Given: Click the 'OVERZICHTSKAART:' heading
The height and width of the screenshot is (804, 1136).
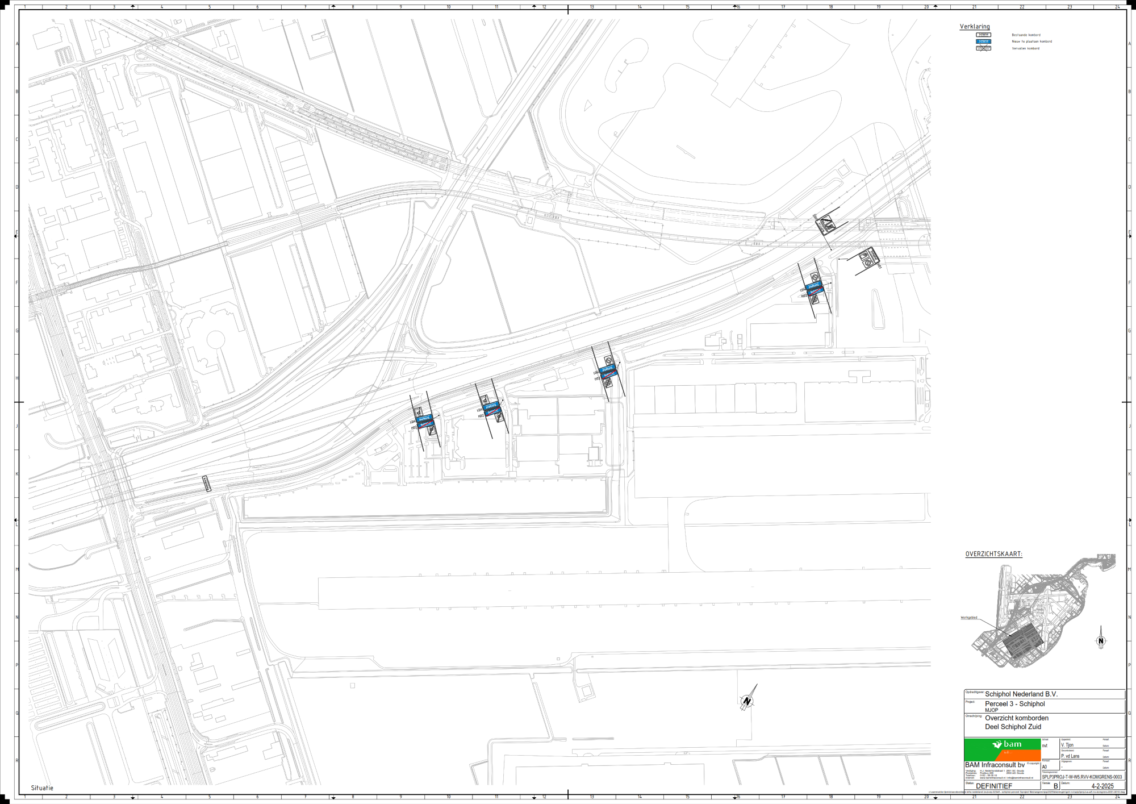Looking at the screenshot, I should [993, 554].
